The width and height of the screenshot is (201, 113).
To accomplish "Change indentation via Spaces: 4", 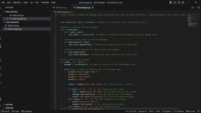I will click(x=142, y=111).
